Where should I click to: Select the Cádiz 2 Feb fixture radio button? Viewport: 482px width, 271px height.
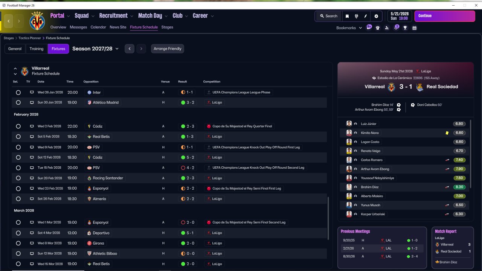[18, 126]
